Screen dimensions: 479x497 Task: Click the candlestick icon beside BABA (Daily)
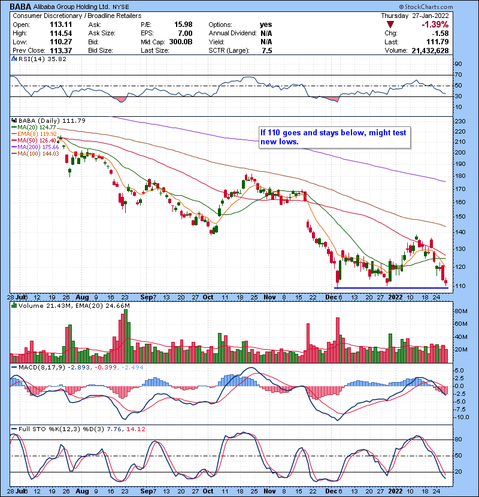[14, 120]
